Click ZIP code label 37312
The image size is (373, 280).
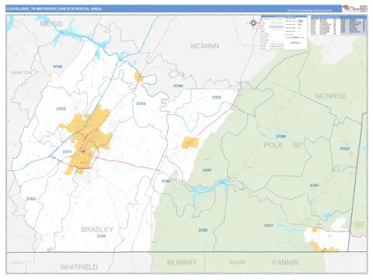coord(61,109)
